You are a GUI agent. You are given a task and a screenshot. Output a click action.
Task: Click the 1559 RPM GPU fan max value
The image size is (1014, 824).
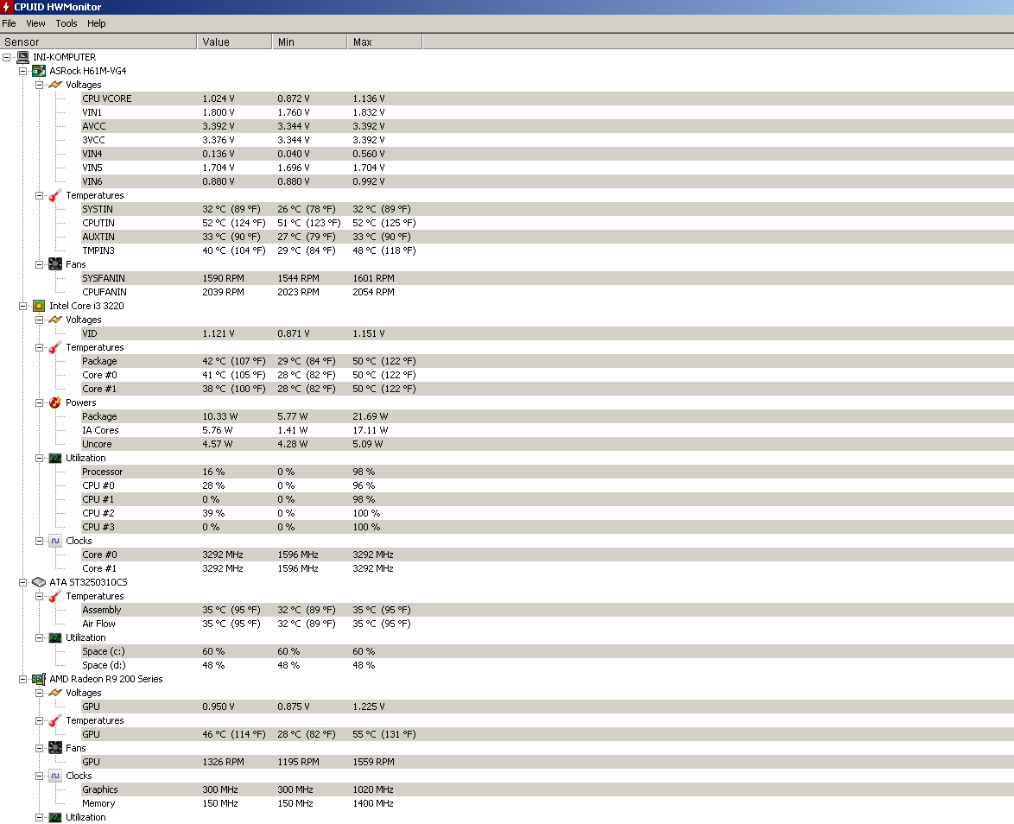point(373,762)
